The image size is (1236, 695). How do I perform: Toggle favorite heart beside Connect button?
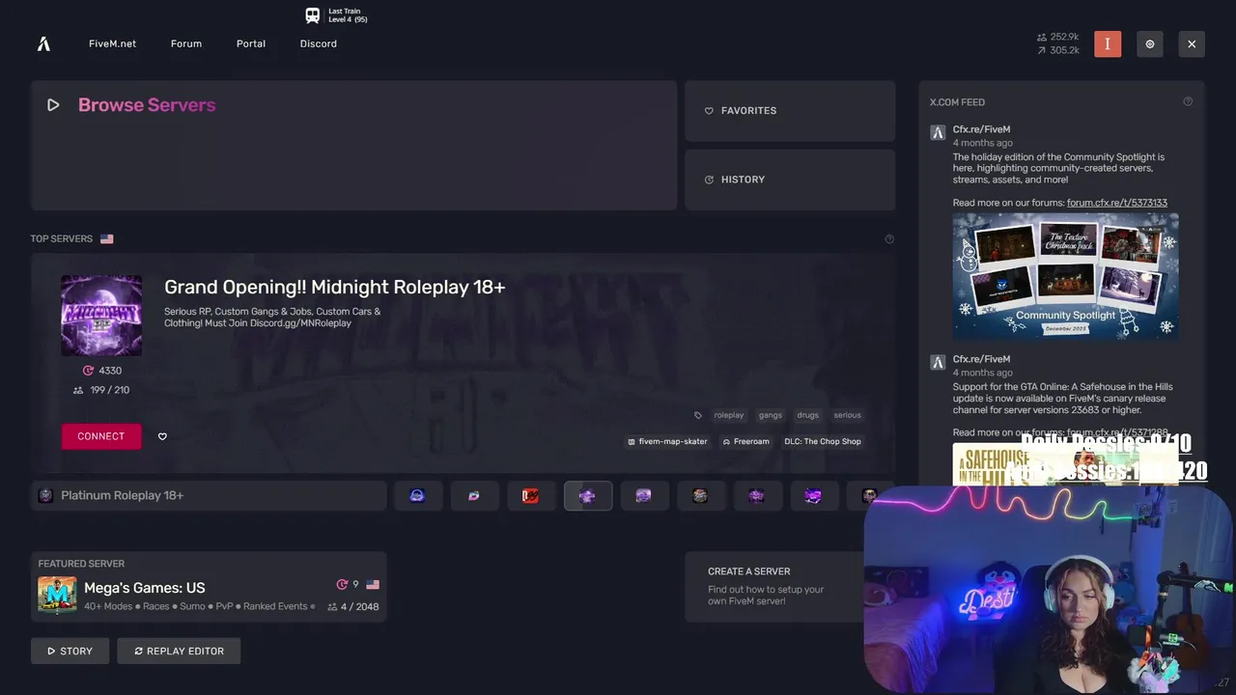162,436
